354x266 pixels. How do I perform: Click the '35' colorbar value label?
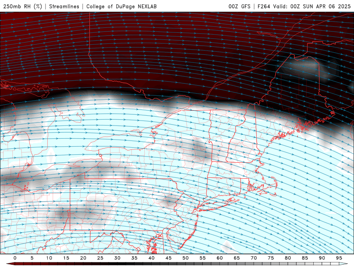(x=135, y=258)
